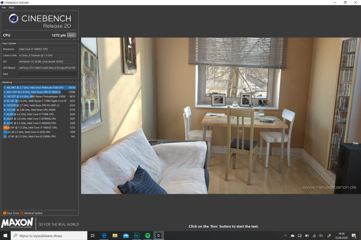Focus the empty Info input field
Screen dimensions: 361x240
[47, 74]
